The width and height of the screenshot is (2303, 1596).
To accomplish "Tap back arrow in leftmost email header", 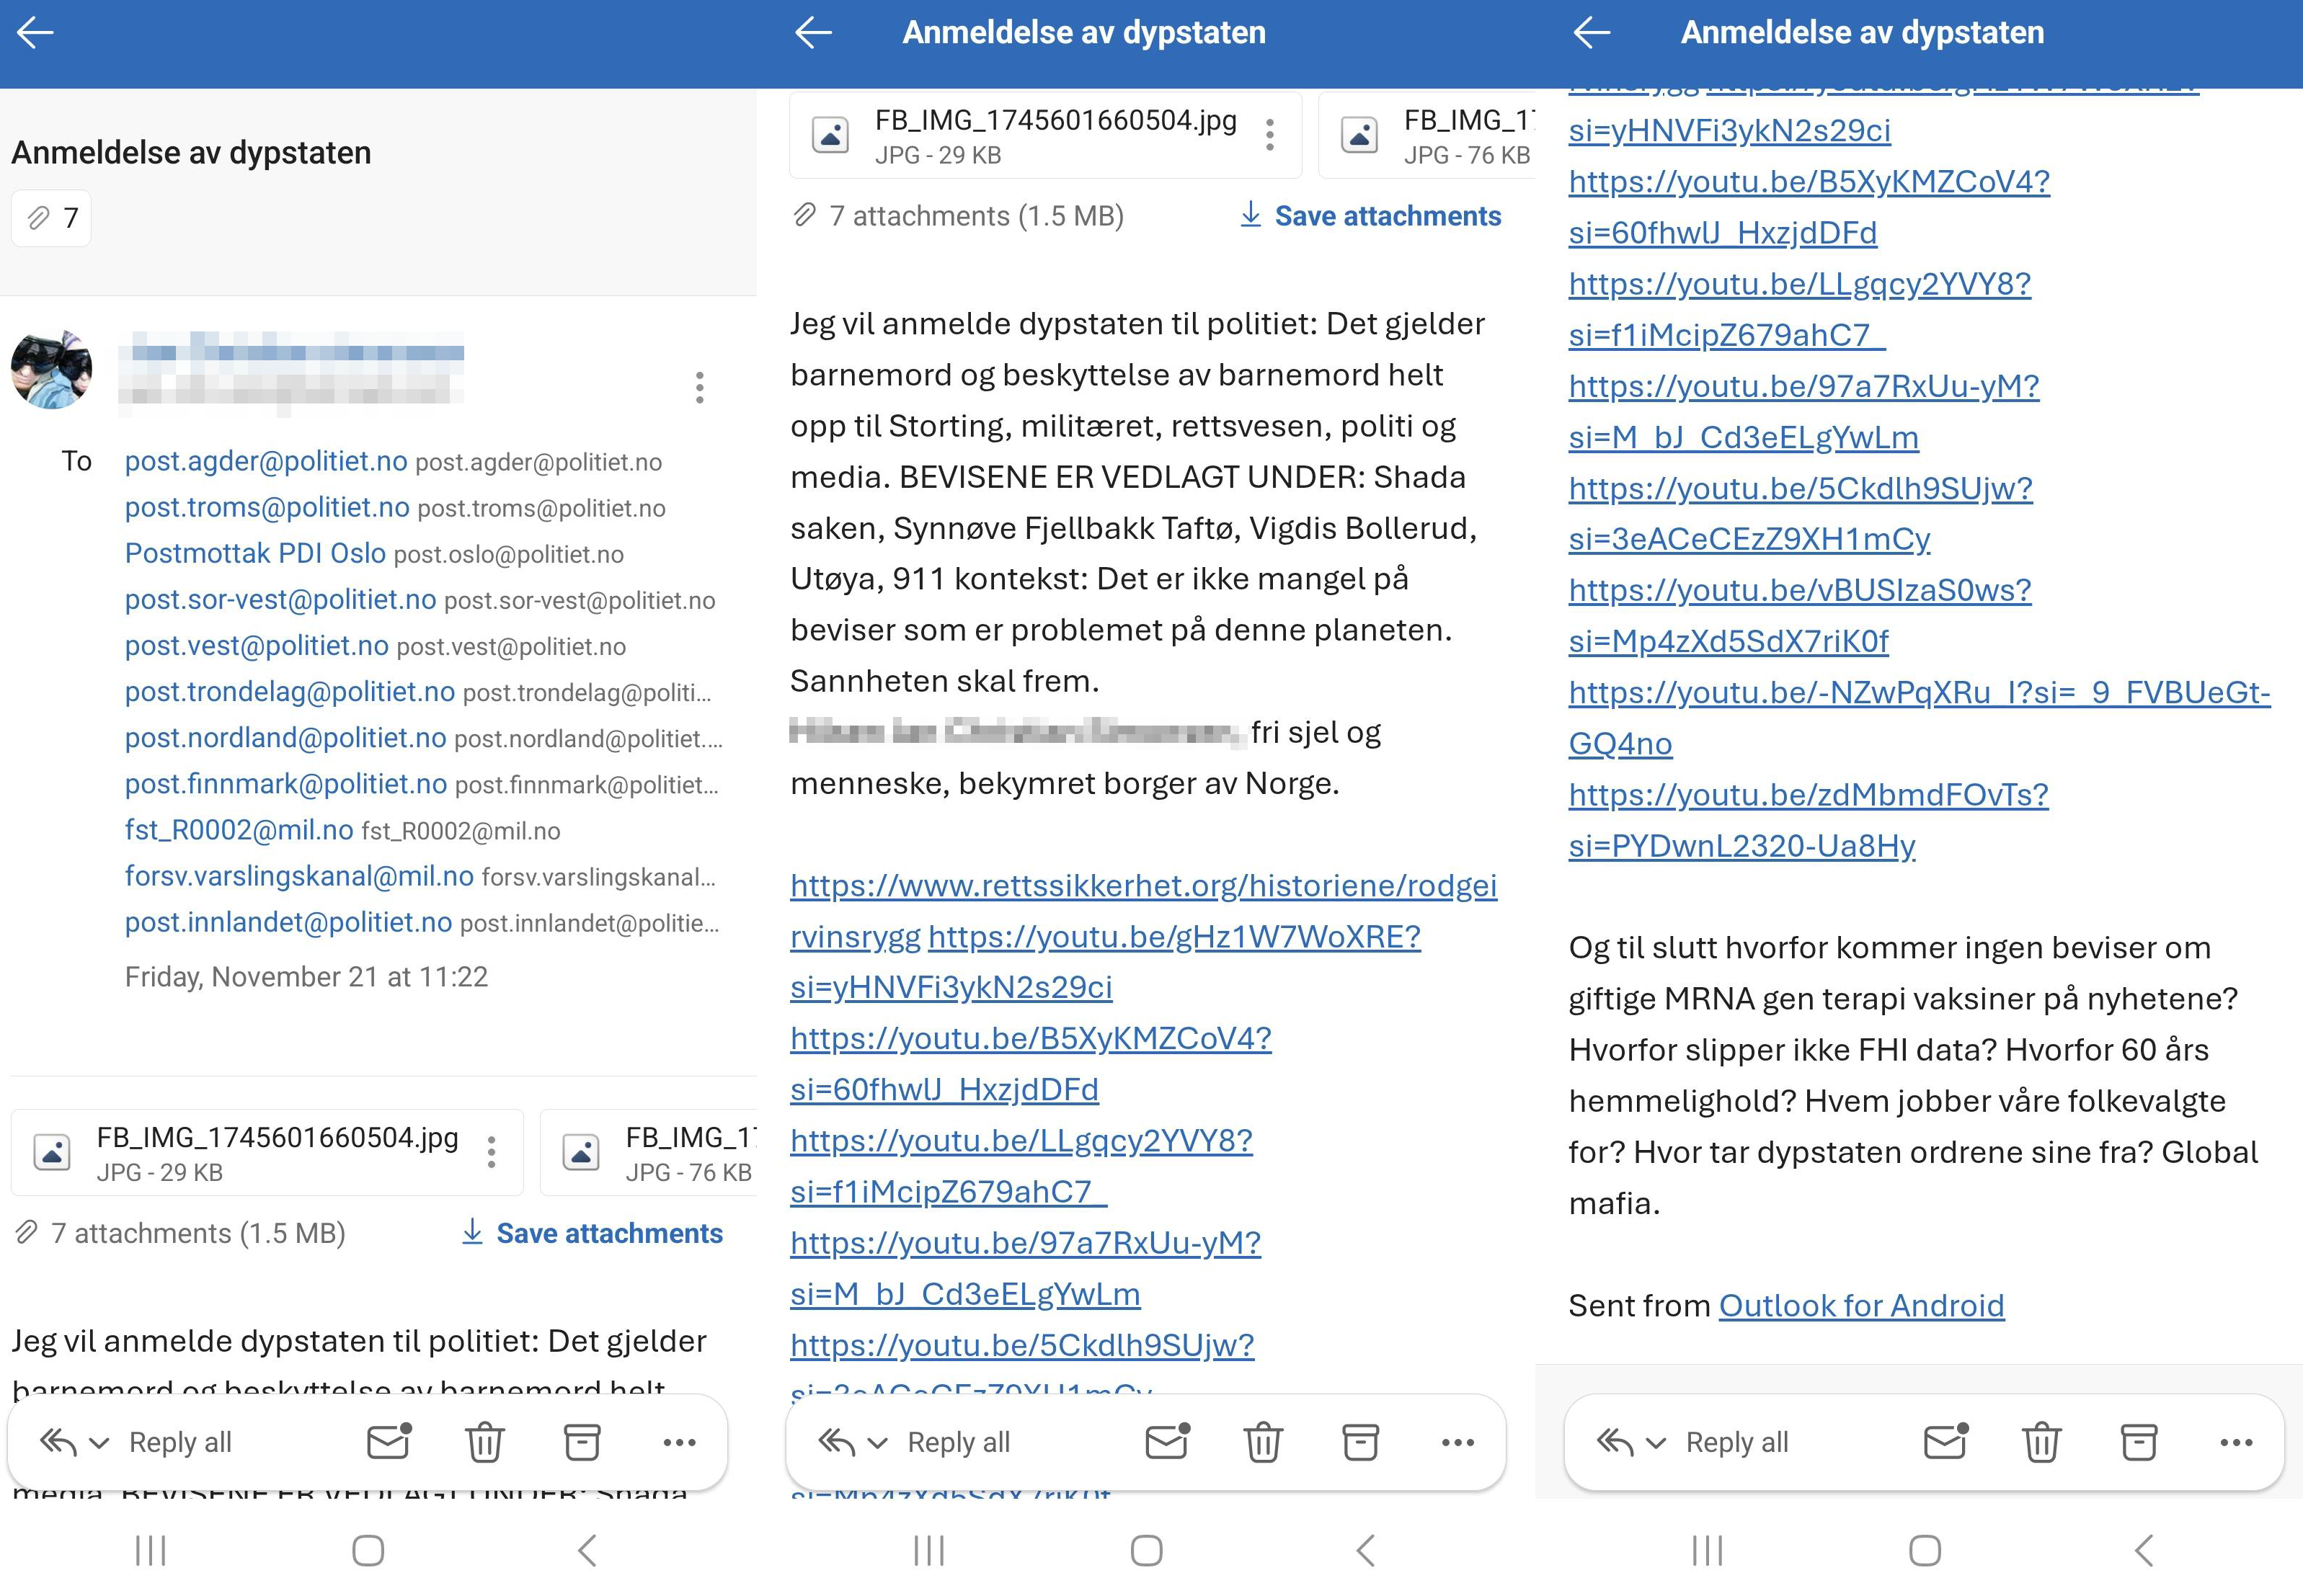I will tap(35, 33).
